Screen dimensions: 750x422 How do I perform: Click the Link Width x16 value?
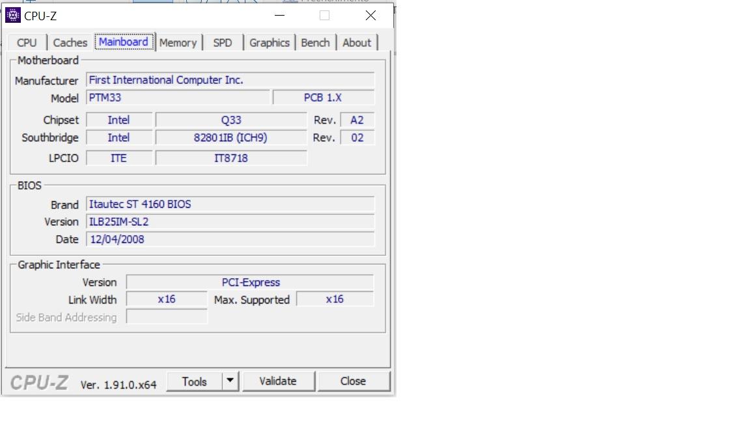[167, 299]
